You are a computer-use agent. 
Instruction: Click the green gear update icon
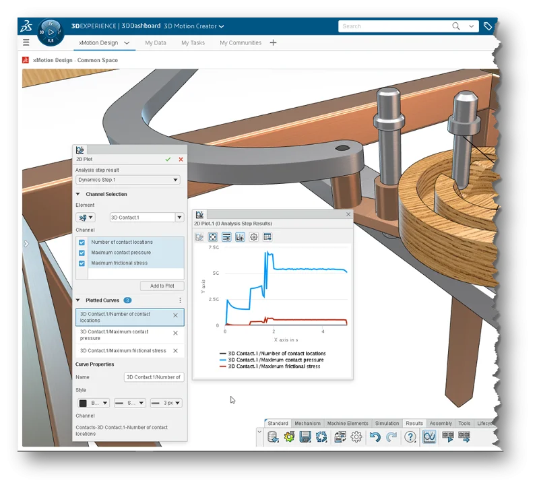[289, 437]
